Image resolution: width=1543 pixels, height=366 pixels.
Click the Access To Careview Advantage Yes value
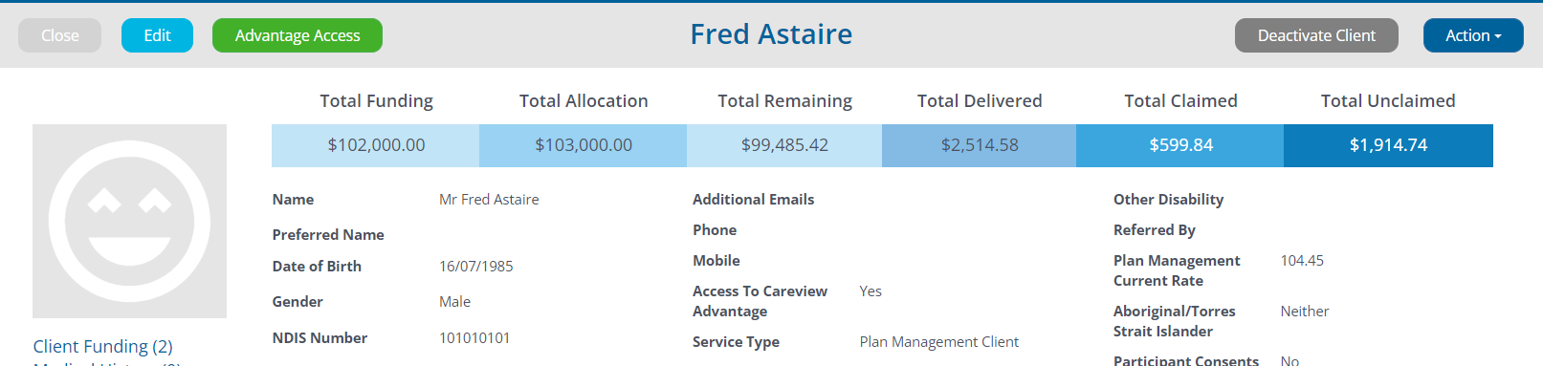point(871,291)
